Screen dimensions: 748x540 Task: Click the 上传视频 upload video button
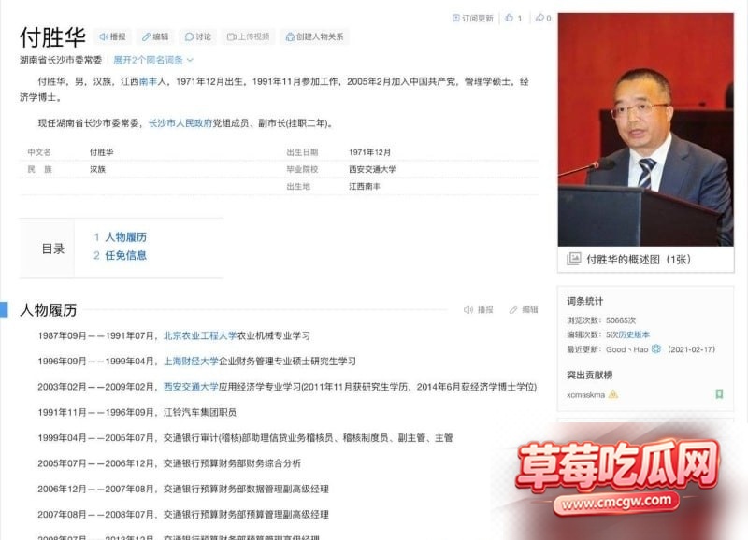click(248, 36)
